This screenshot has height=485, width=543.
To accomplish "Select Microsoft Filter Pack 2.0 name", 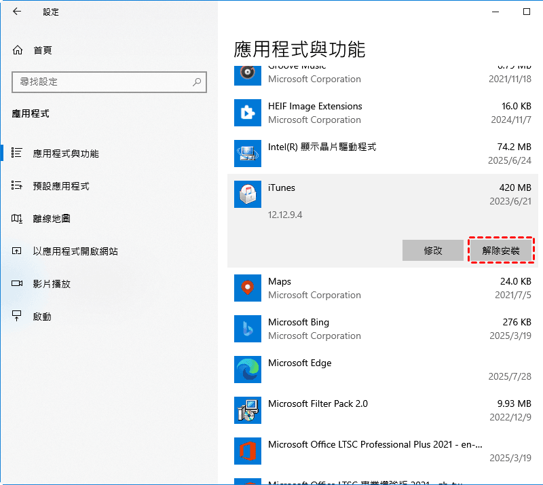I will [318, 403].
